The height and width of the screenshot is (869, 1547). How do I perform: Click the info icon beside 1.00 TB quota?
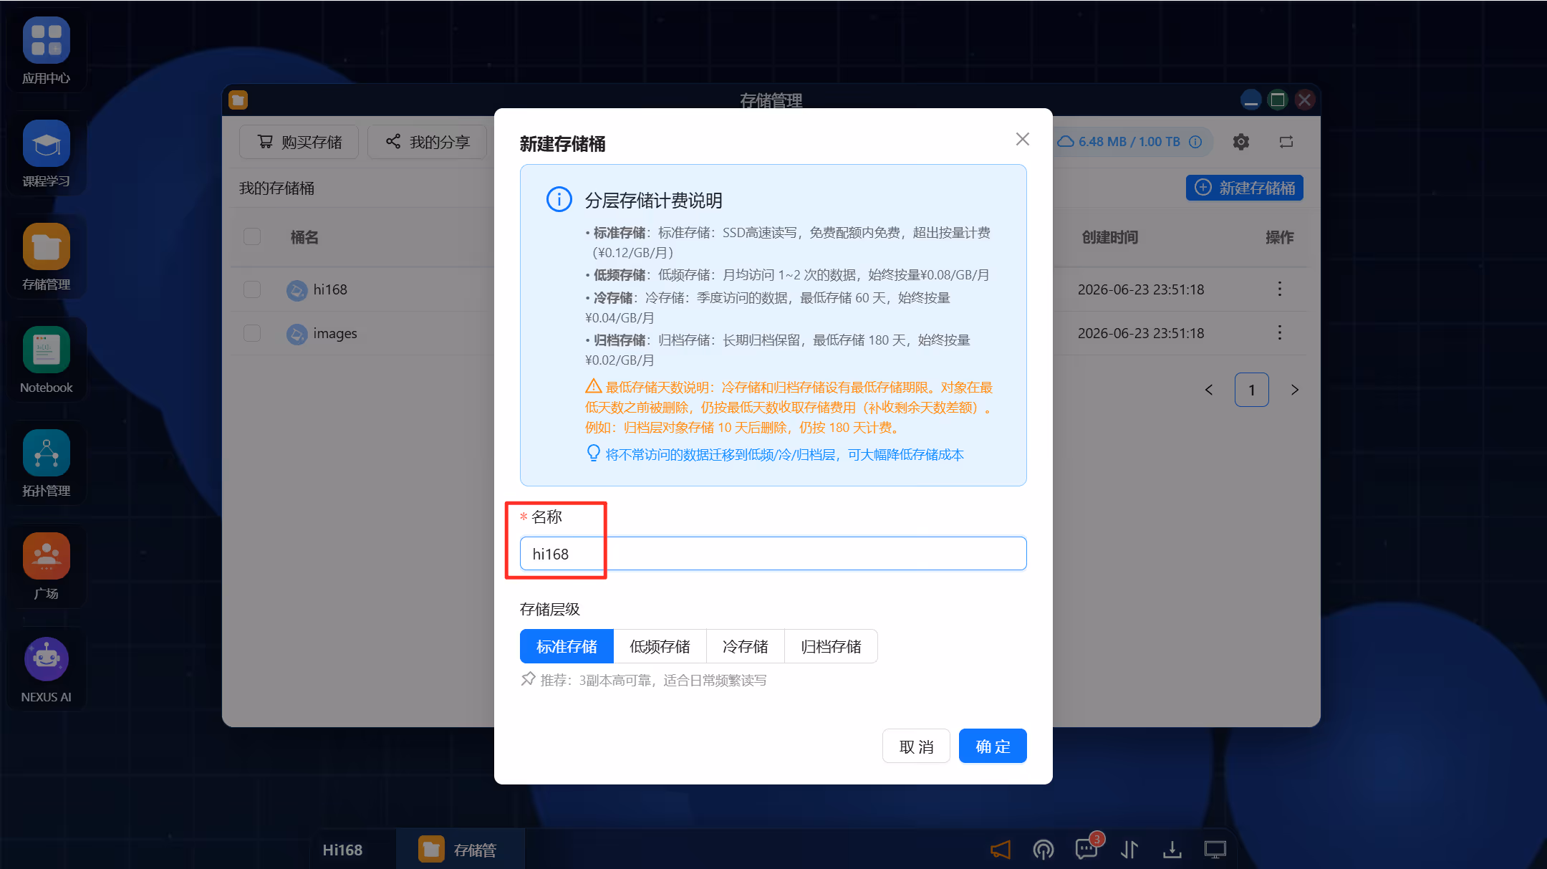1195,142
